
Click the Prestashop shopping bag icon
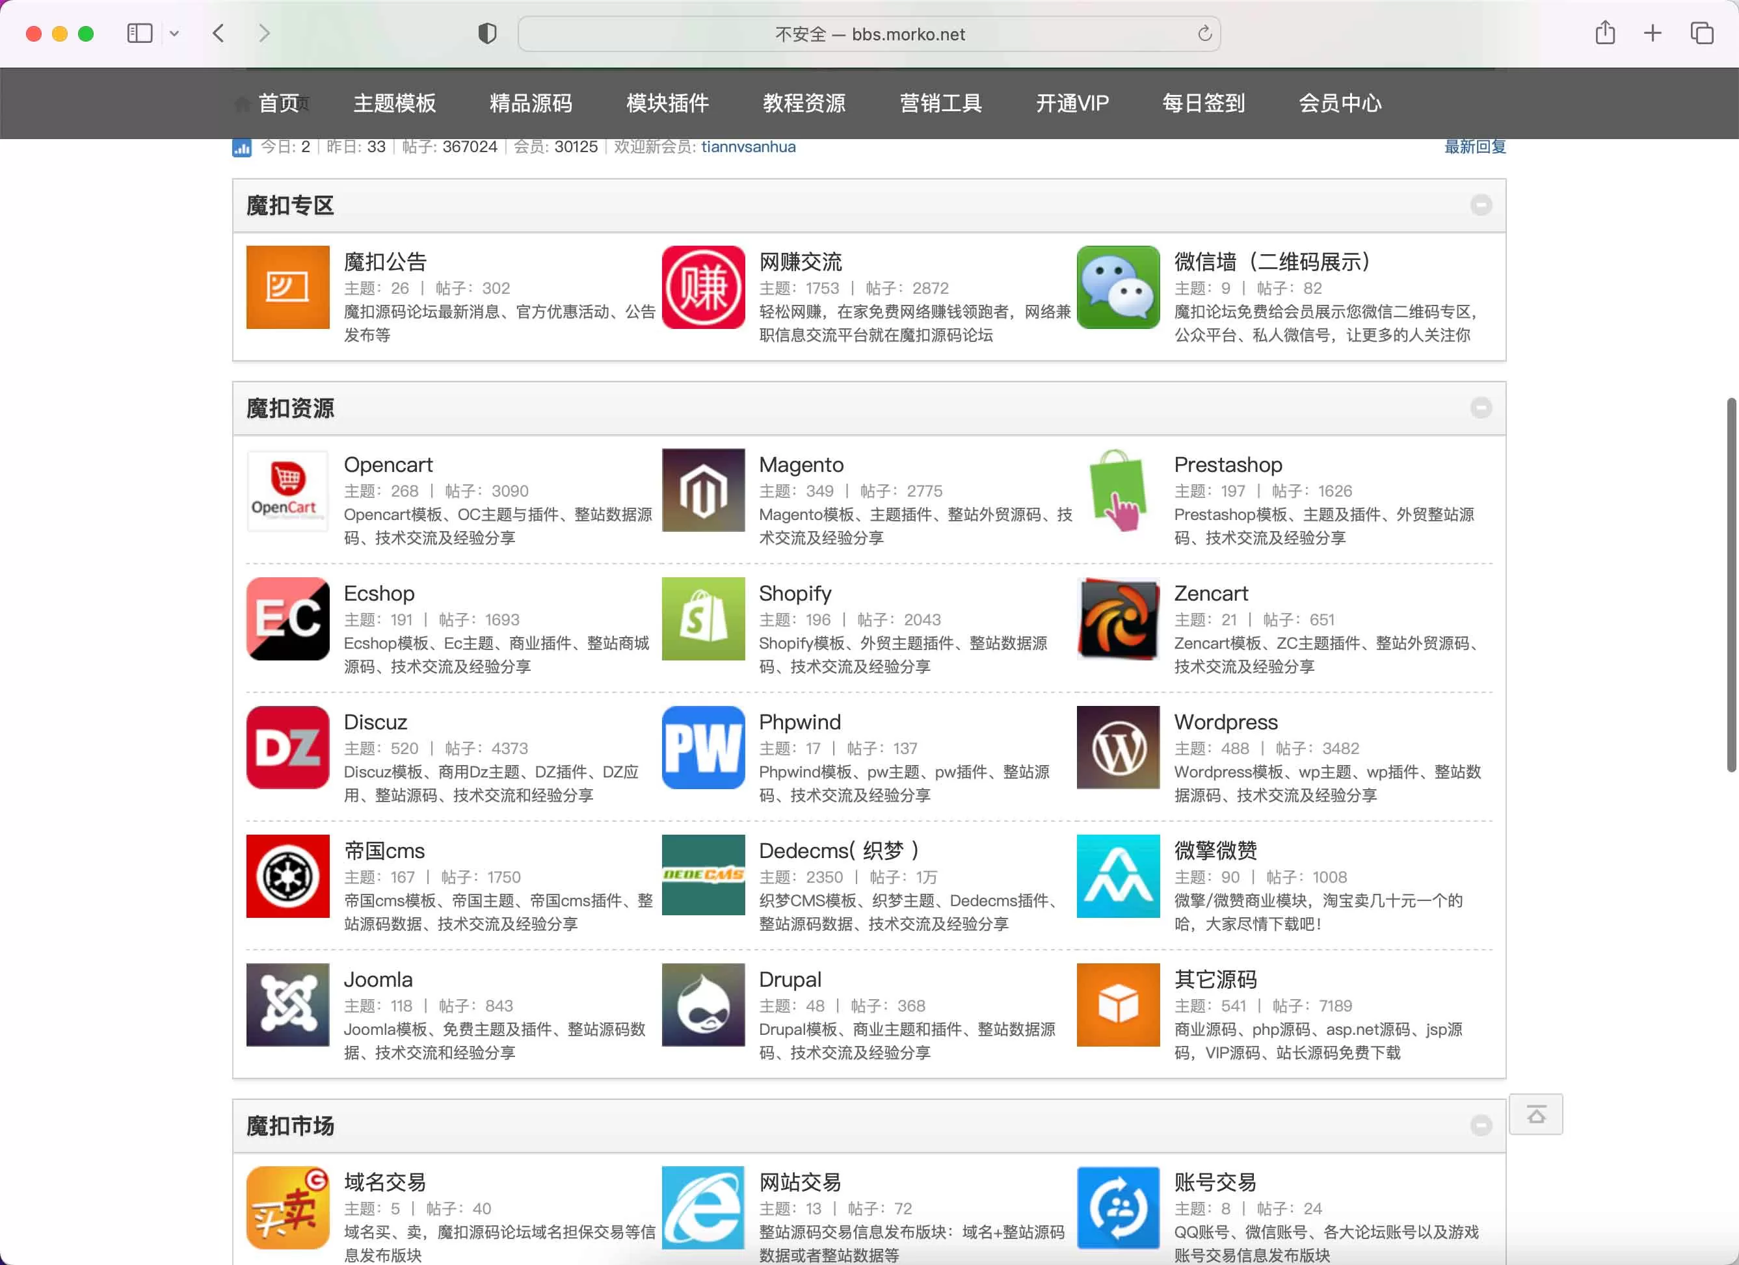point(1118,490)
